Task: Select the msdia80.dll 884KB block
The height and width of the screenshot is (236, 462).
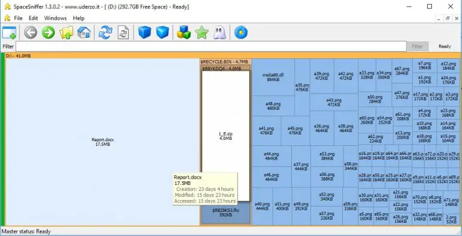Action: 273,77
